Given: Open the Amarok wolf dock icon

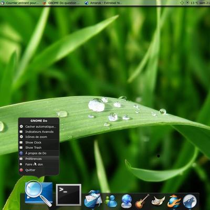Looking at the screenshot, I should tap(190, 201).
